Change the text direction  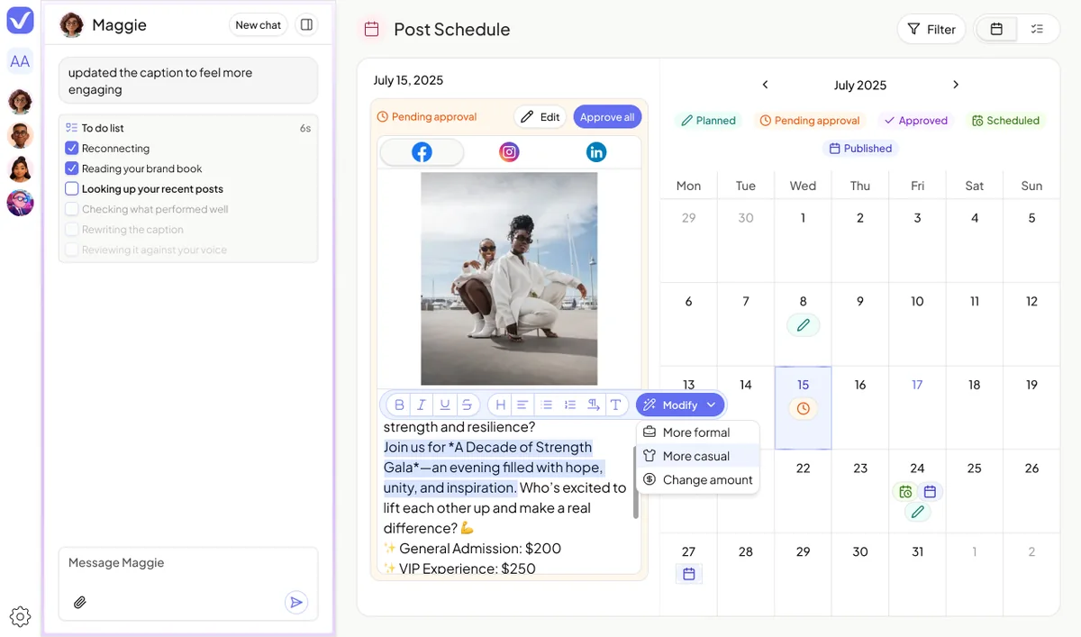(x=593, y=405)
